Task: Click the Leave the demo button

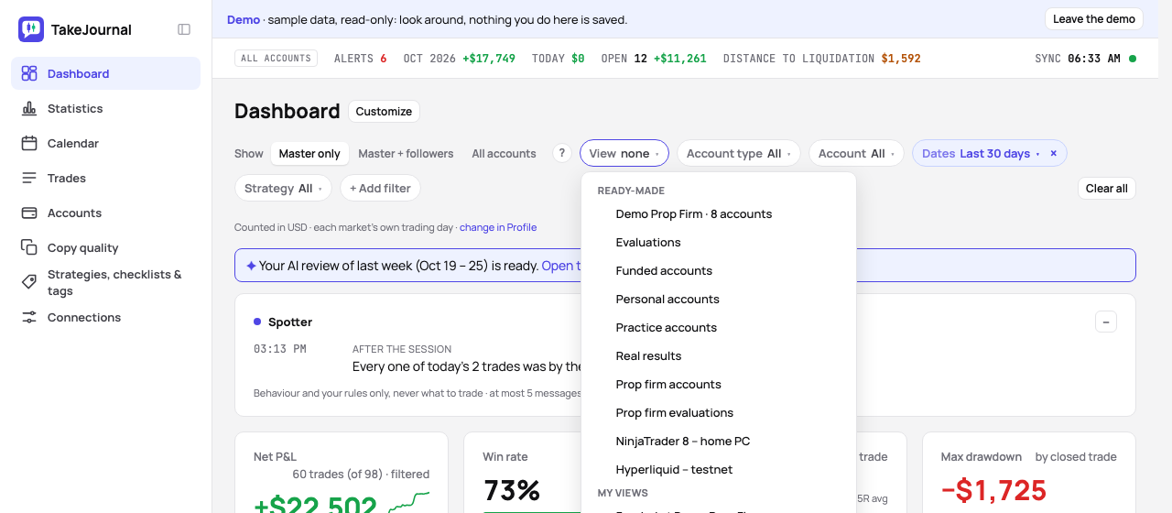Action: [x=1094, y=19]
